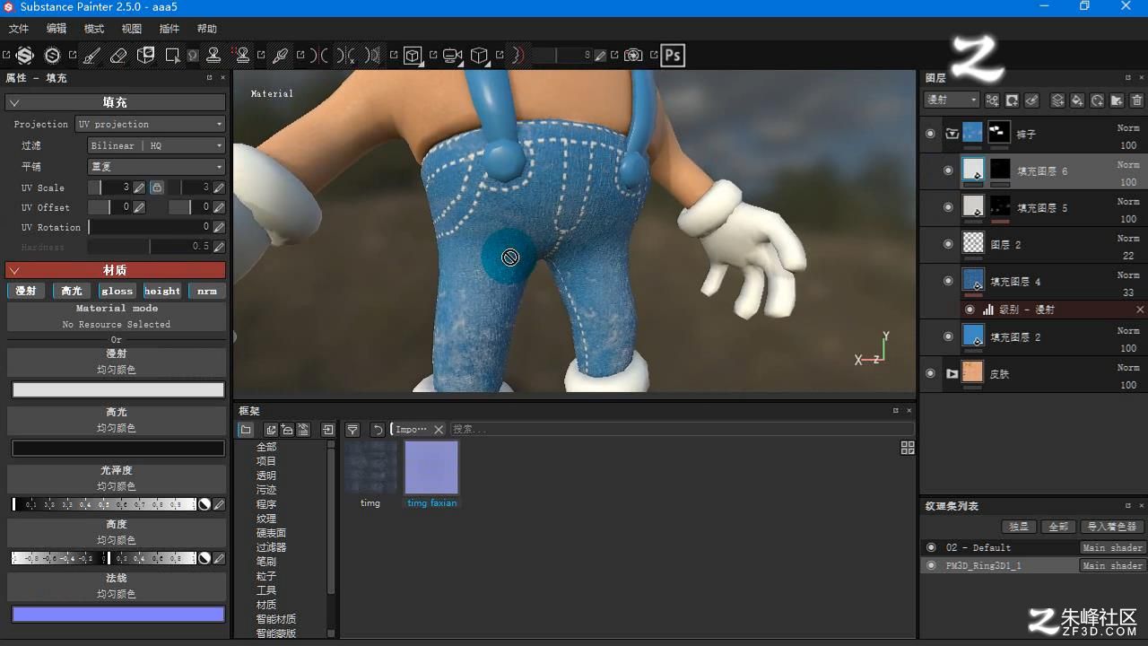Select the Polygon fill tool
Image resolution: width=1148 pixels, height=646 pixels.
pos(172,56)
